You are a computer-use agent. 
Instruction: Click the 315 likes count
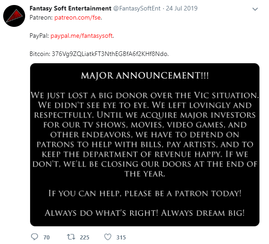tap(121, 237)
